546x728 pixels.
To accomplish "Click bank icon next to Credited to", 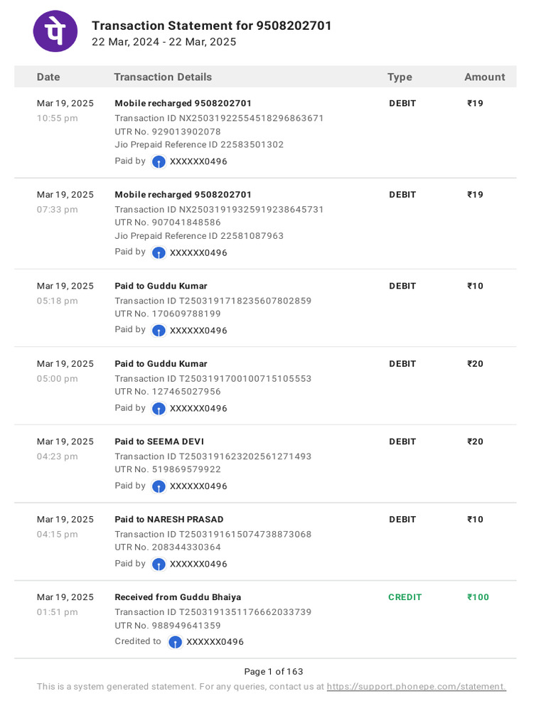I will click(x=175, y=642).
